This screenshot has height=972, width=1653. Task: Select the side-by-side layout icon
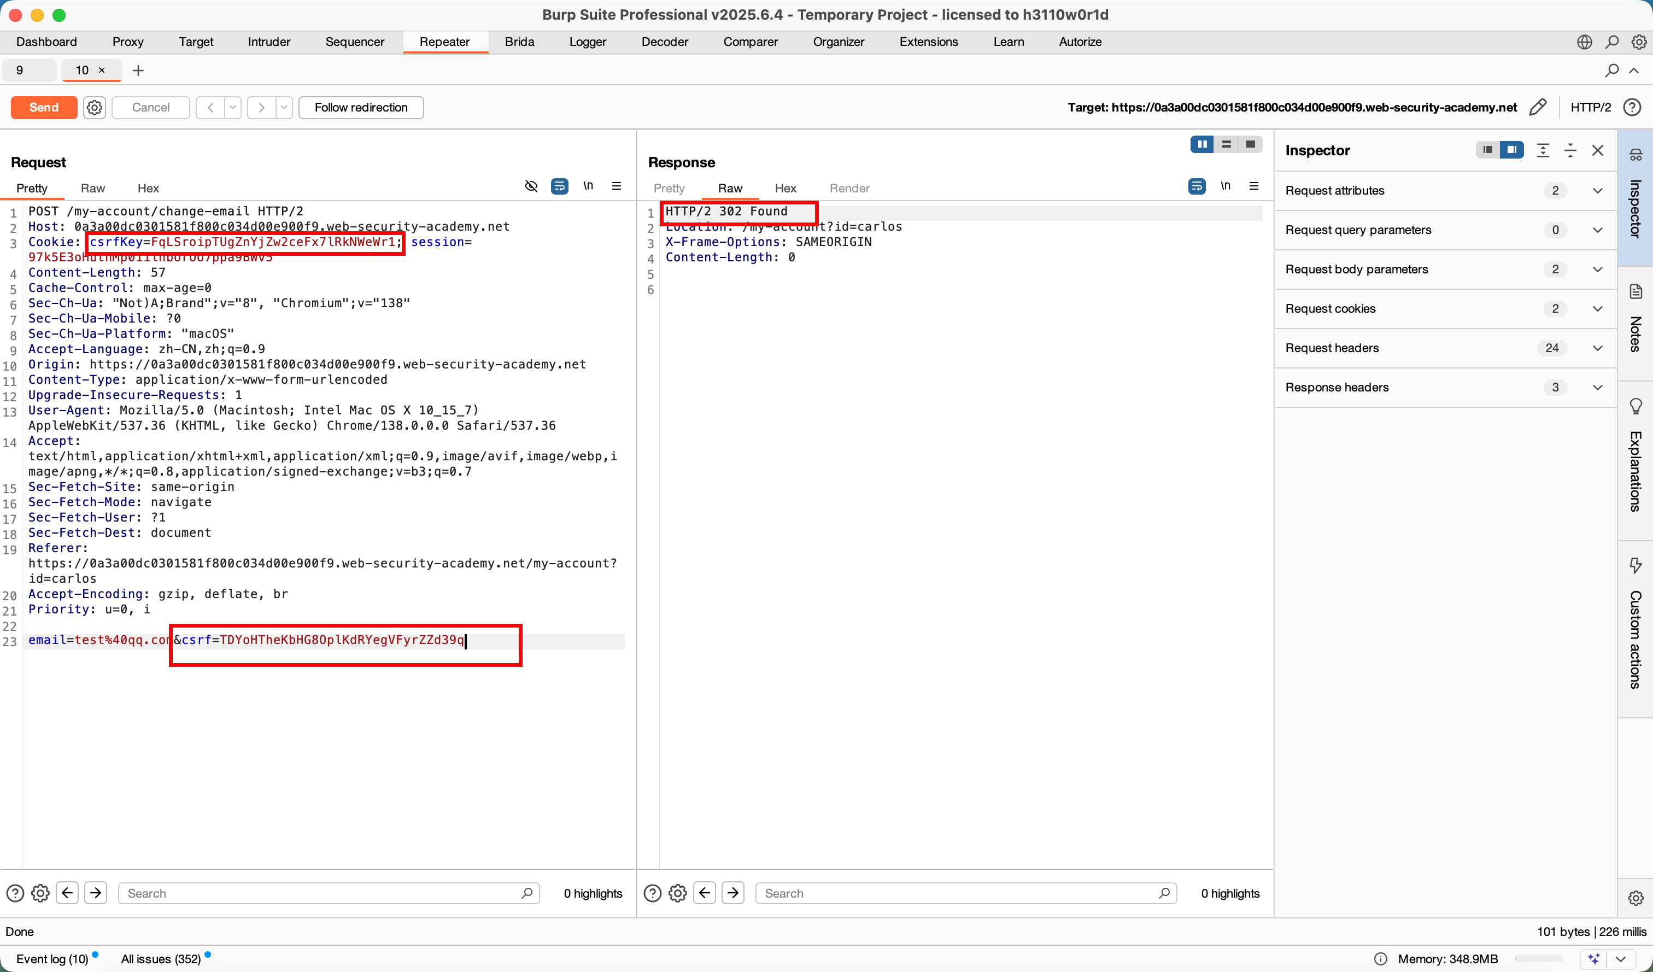[1201, 144]
